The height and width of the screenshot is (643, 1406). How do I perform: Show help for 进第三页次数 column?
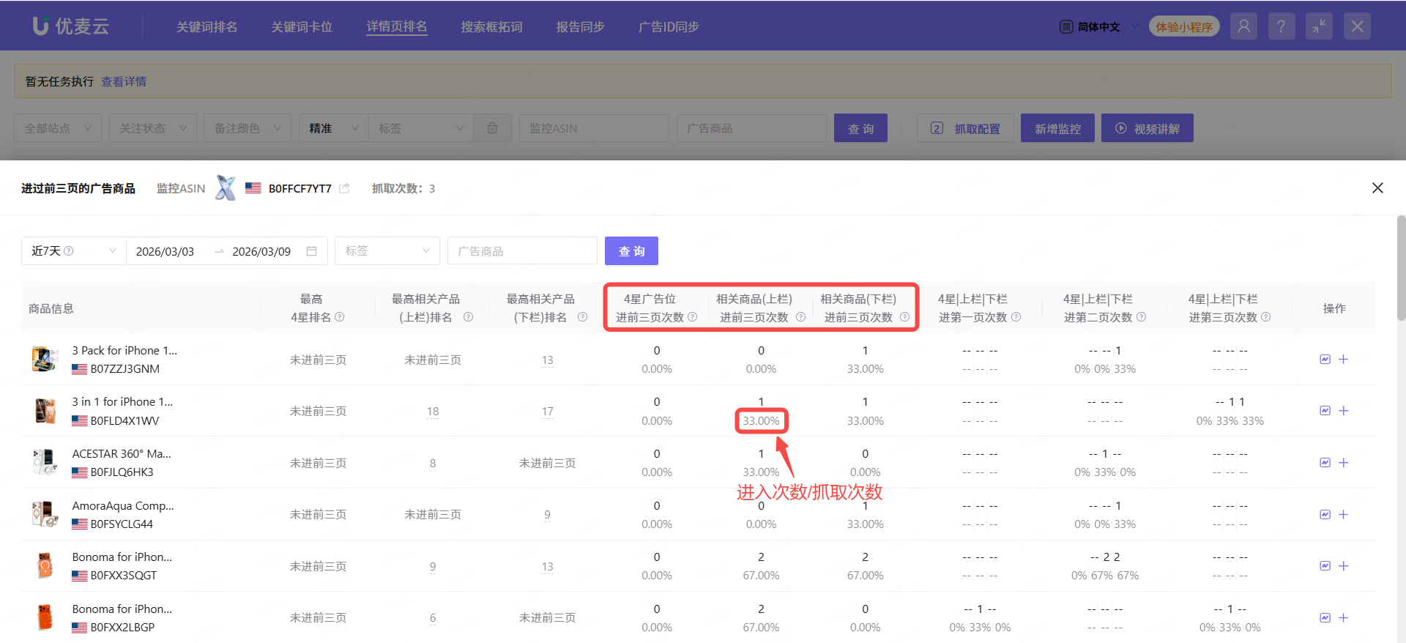(1265, 317)
